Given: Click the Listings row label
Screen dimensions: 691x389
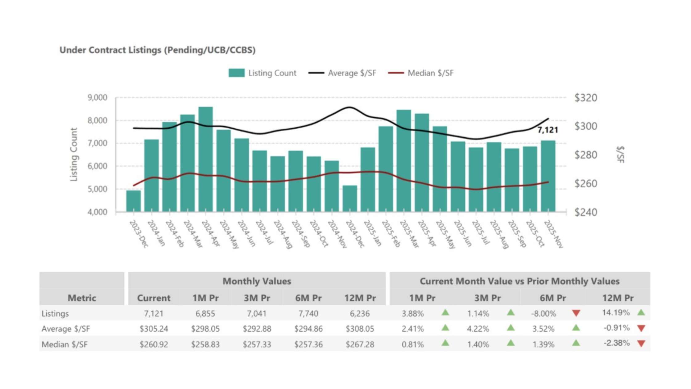Looking at the screenshot, I should [x=55, y=313].
